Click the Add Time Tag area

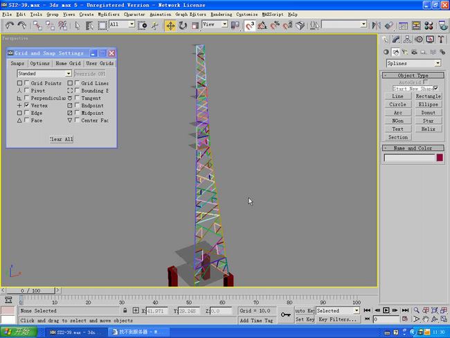[x=257, y=321]
